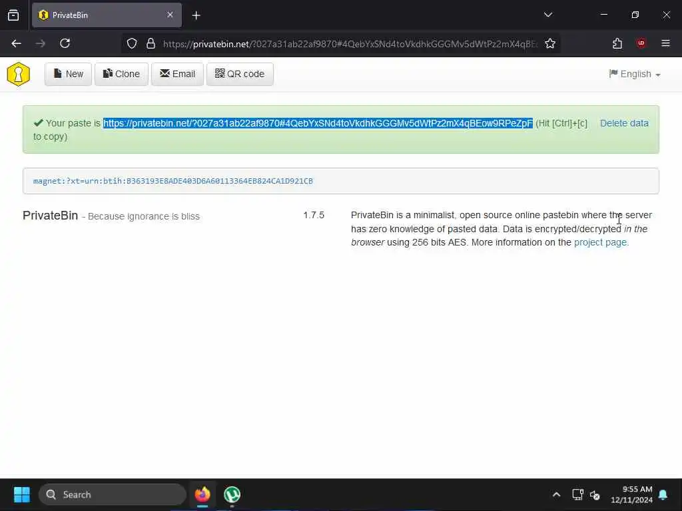Click the version number 1.7.5

coord(314,215)
